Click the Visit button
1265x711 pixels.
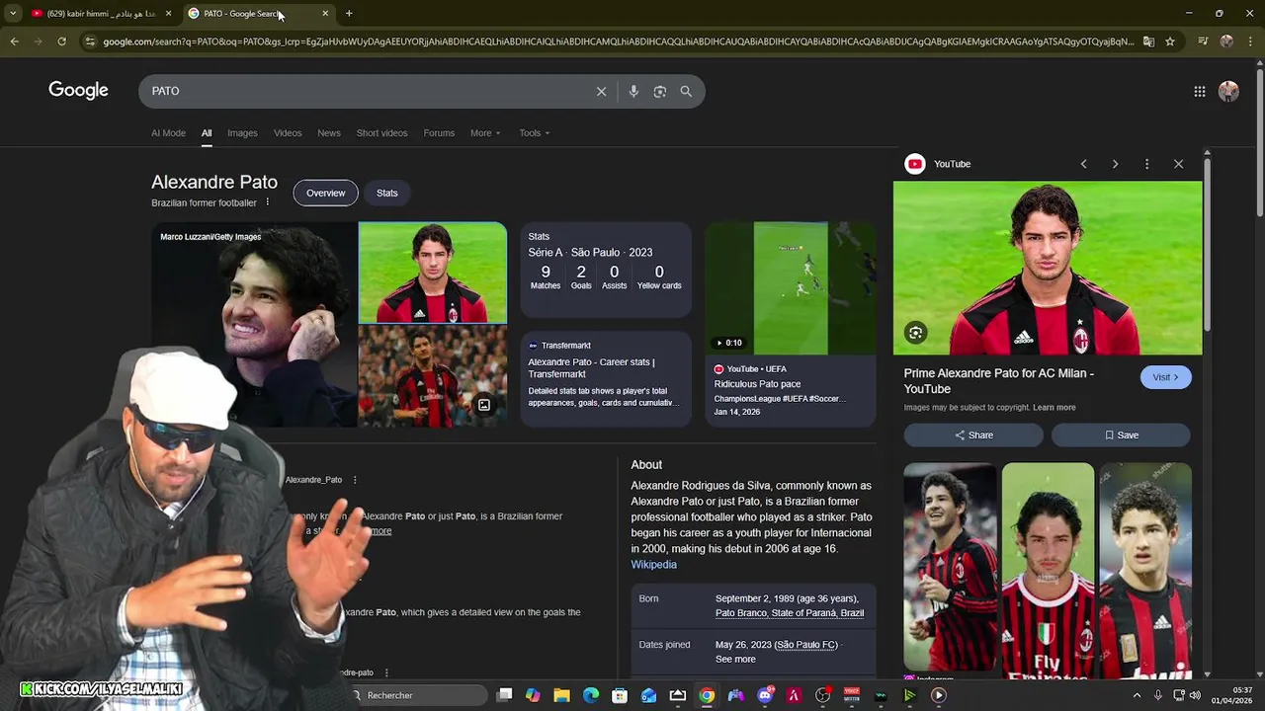tap(1166, 377)
